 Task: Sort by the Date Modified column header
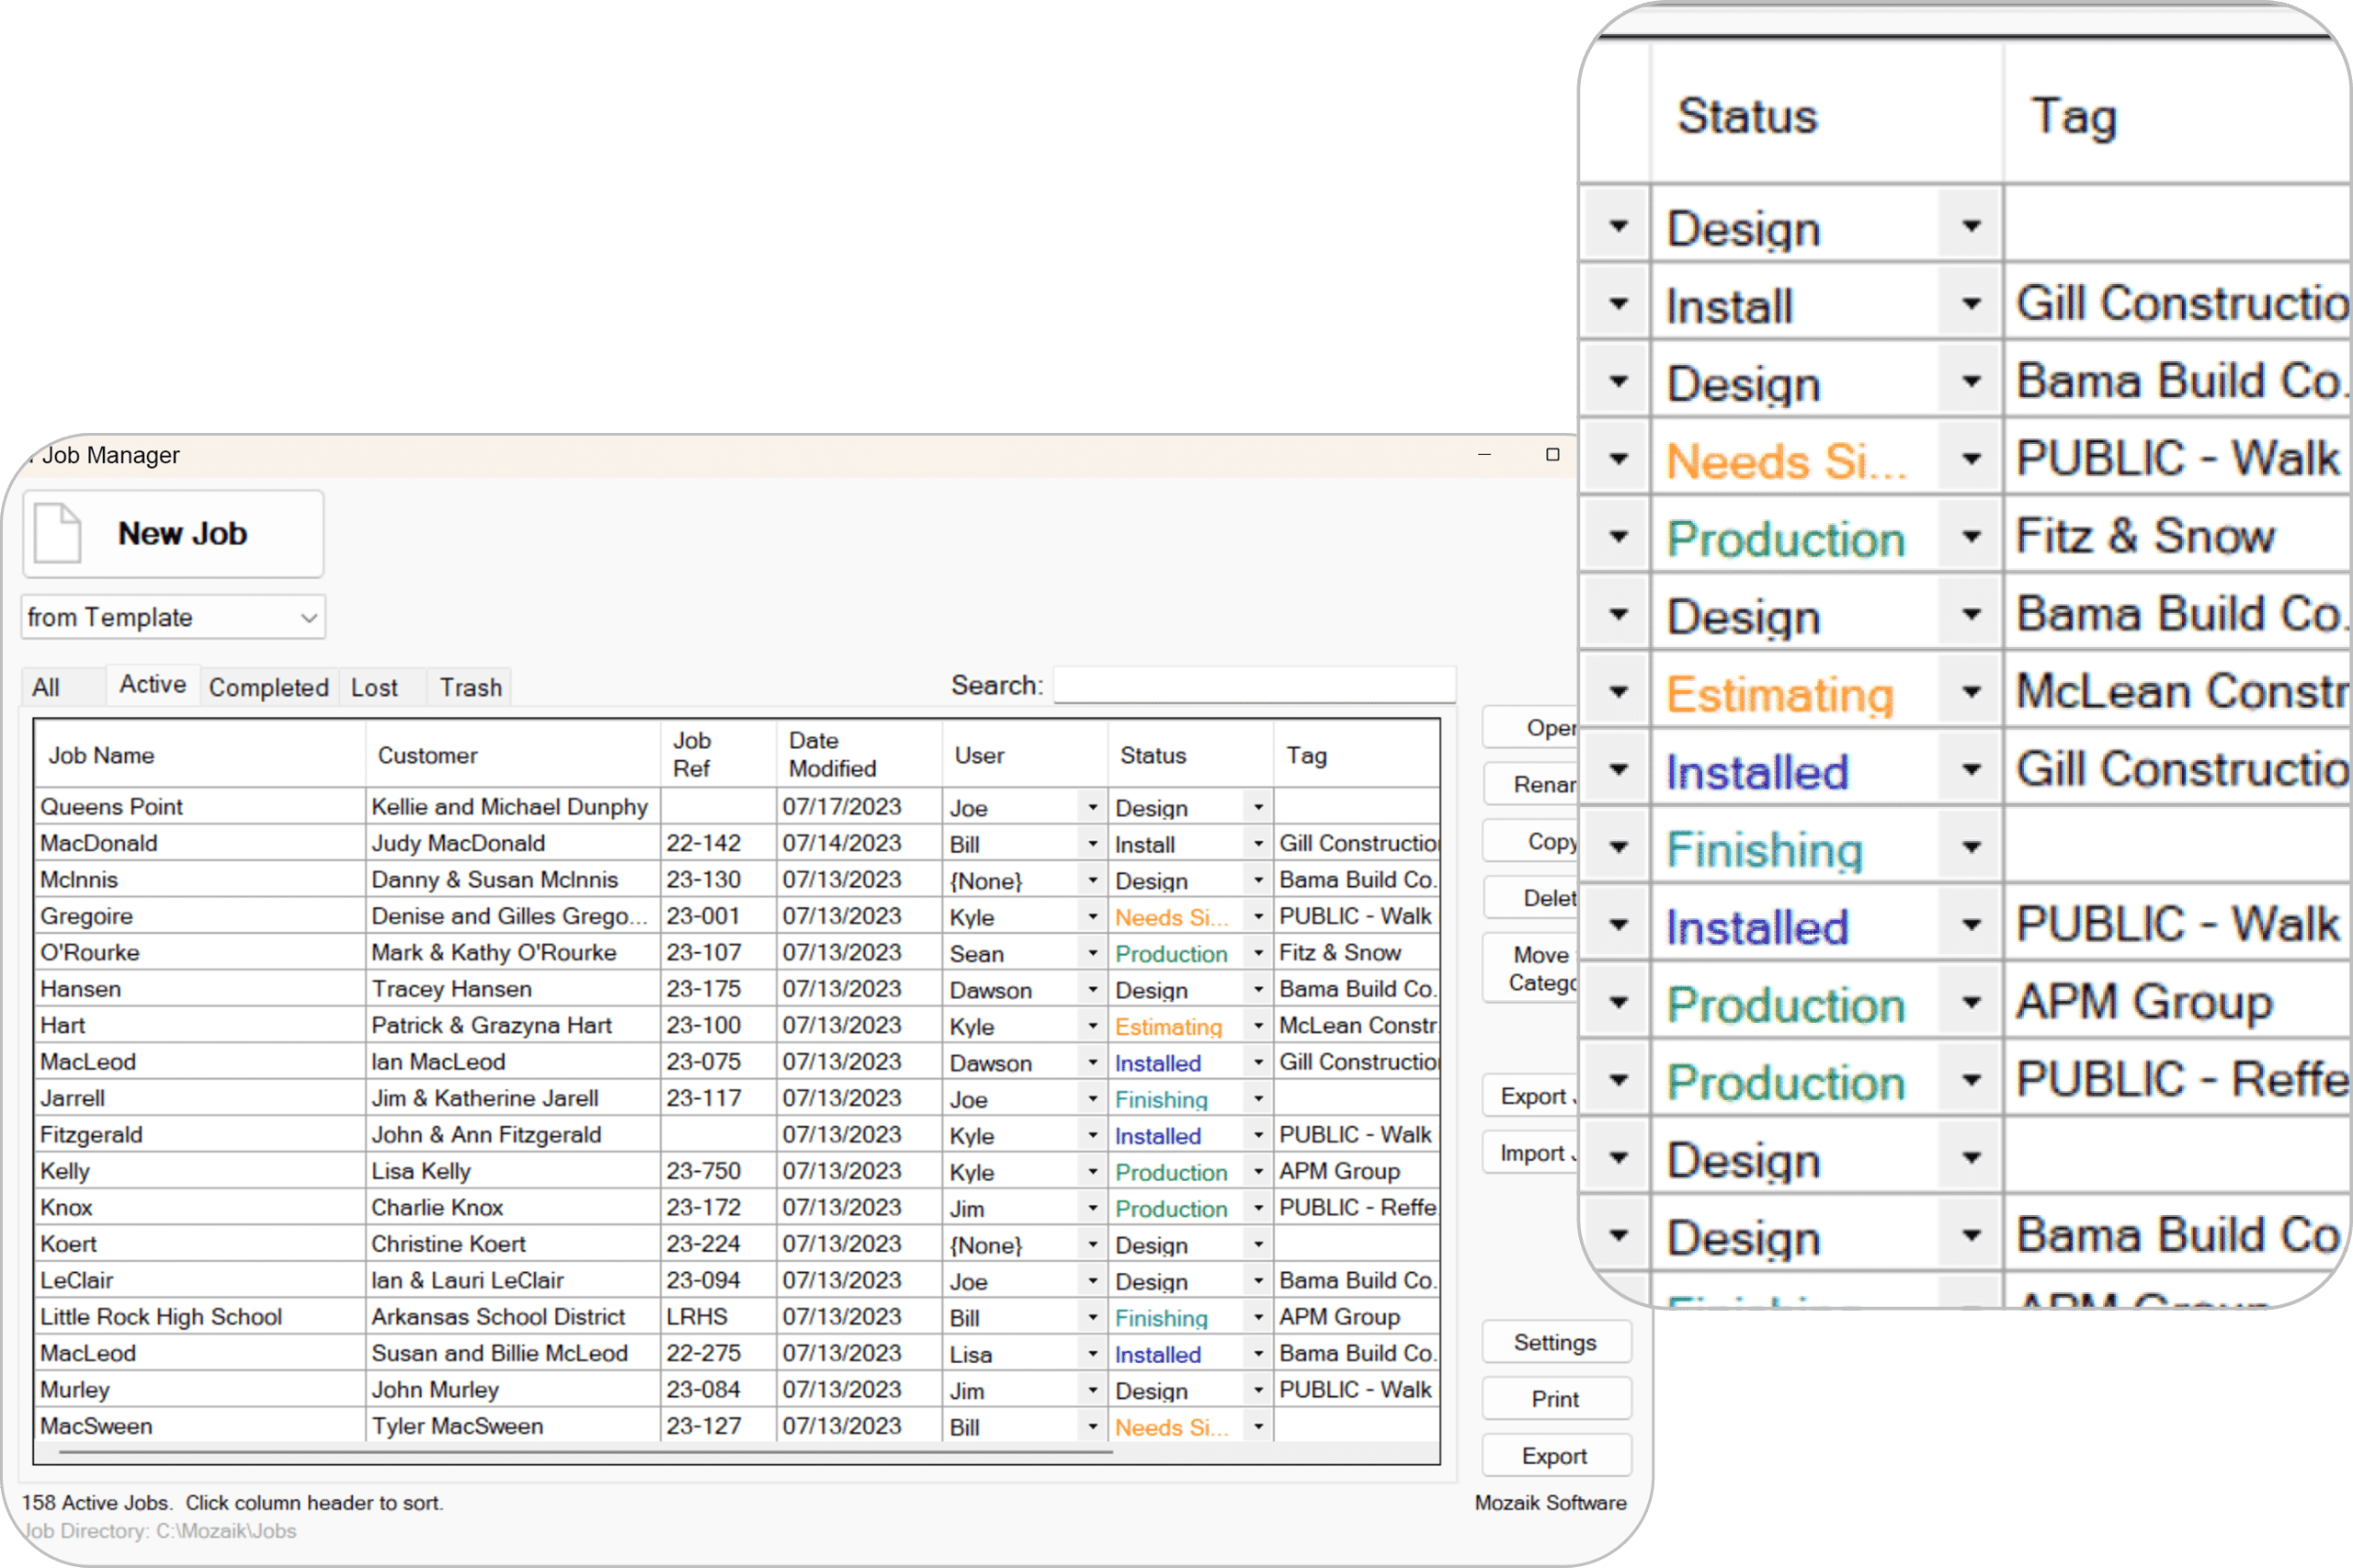pyautogui.click(x=832, y=755)
